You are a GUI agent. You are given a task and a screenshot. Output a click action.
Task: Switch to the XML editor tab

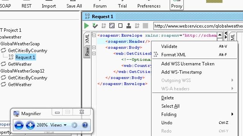(x=87, y=39)
